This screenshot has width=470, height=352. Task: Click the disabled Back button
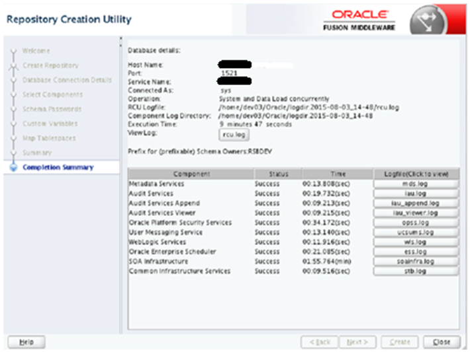pos(319,342)
